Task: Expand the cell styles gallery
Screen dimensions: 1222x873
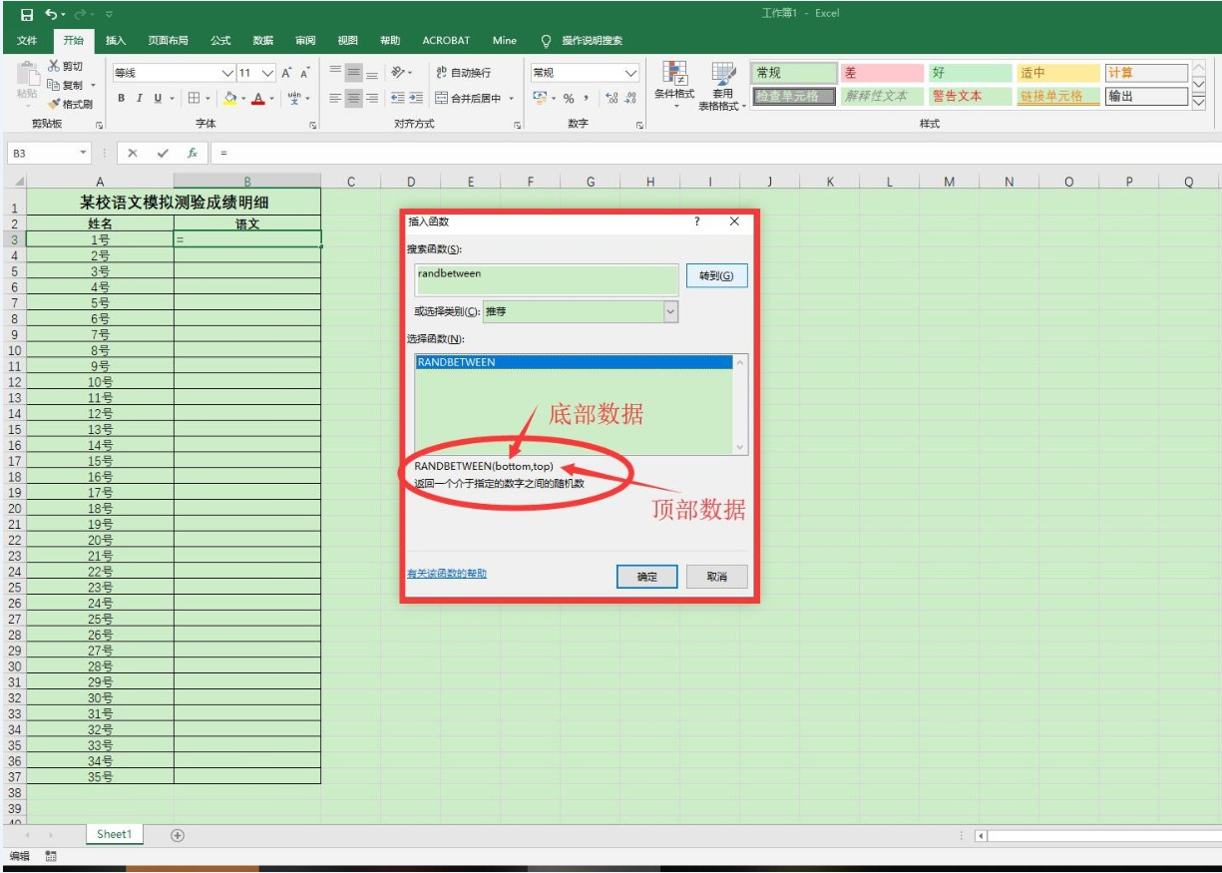Action: (x=1200, y=103)
